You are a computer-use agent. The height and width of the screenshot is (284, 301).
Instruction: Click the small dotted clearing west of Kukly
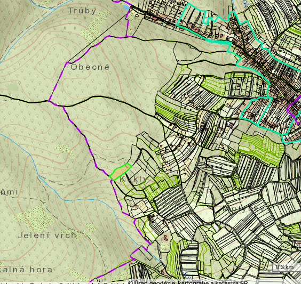point(64,150)
